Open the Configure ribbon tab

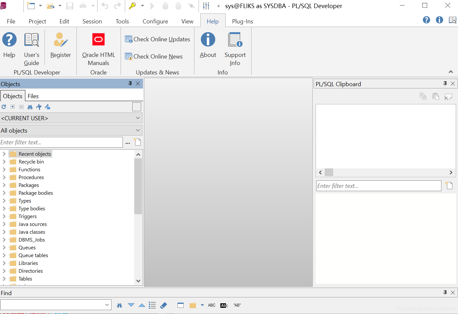[x=155, y=21]
